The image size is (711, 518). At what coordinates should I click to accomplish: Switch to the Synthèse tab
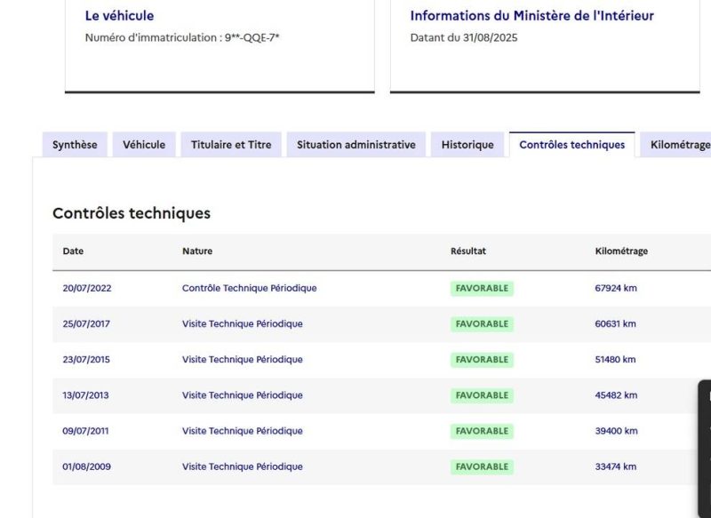(75, 144)
